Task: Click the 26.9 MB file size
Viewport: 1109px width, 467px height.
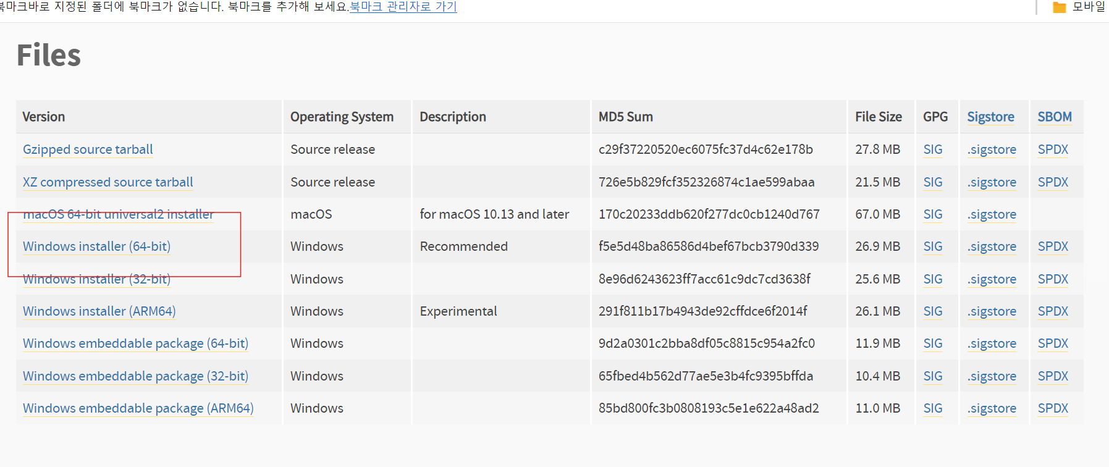Action: click(878, 246)
